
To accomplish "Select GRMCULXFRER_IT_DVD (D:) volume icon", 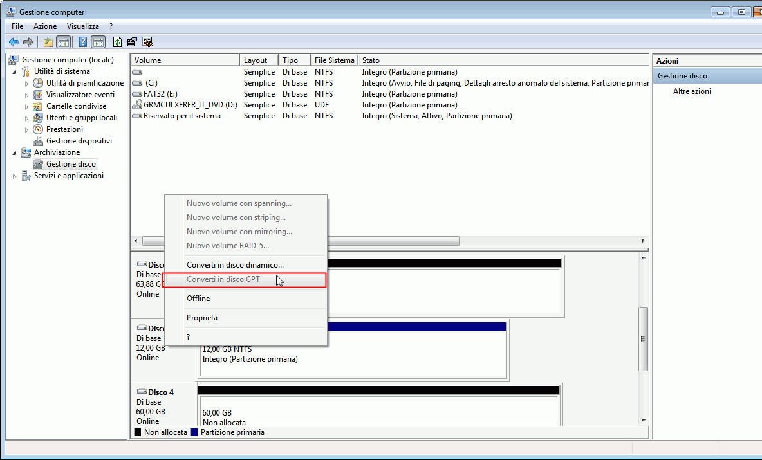I will pyautogui.click(x=137, y=104).
